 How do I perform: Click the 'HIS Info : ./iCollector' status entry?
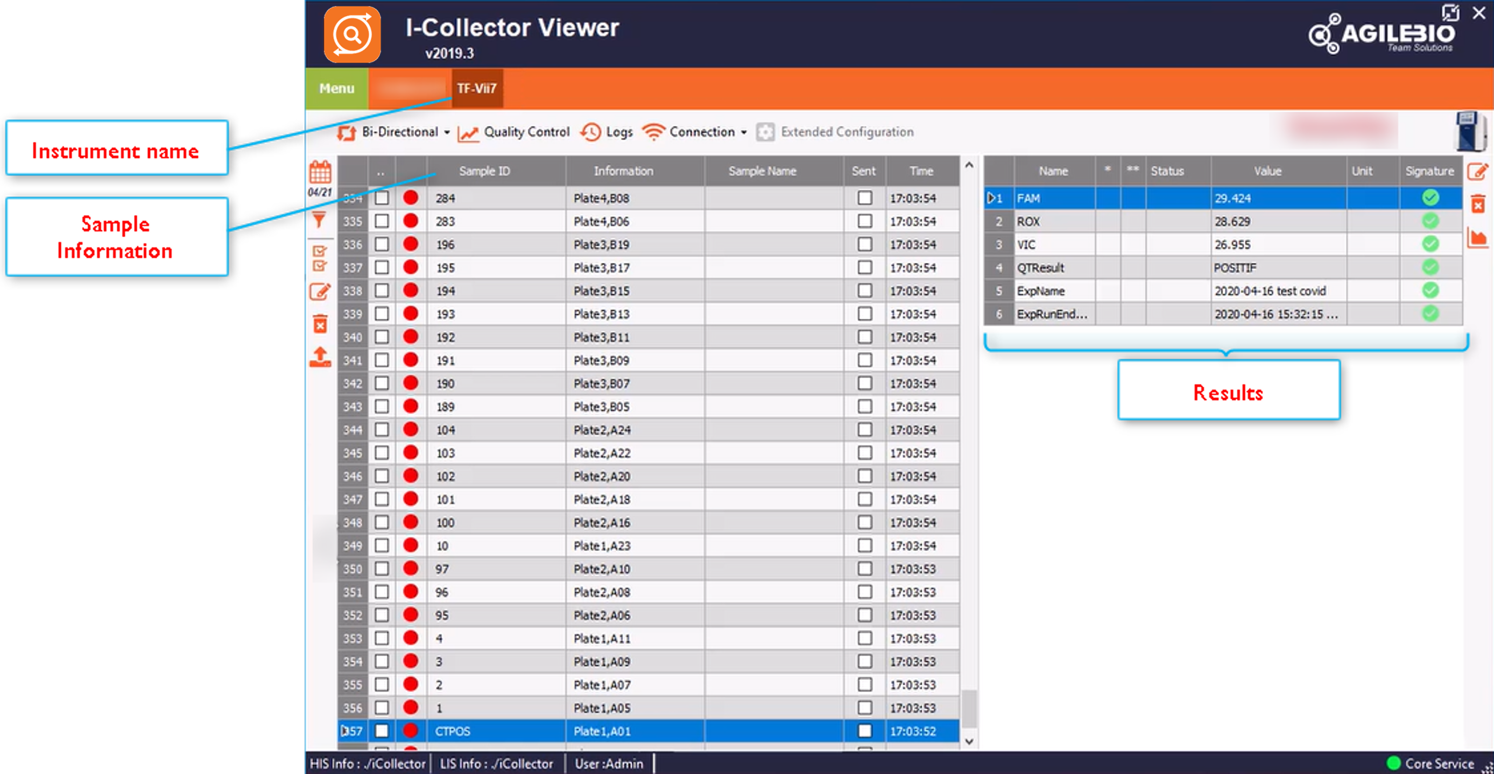[x=368, y=764]
